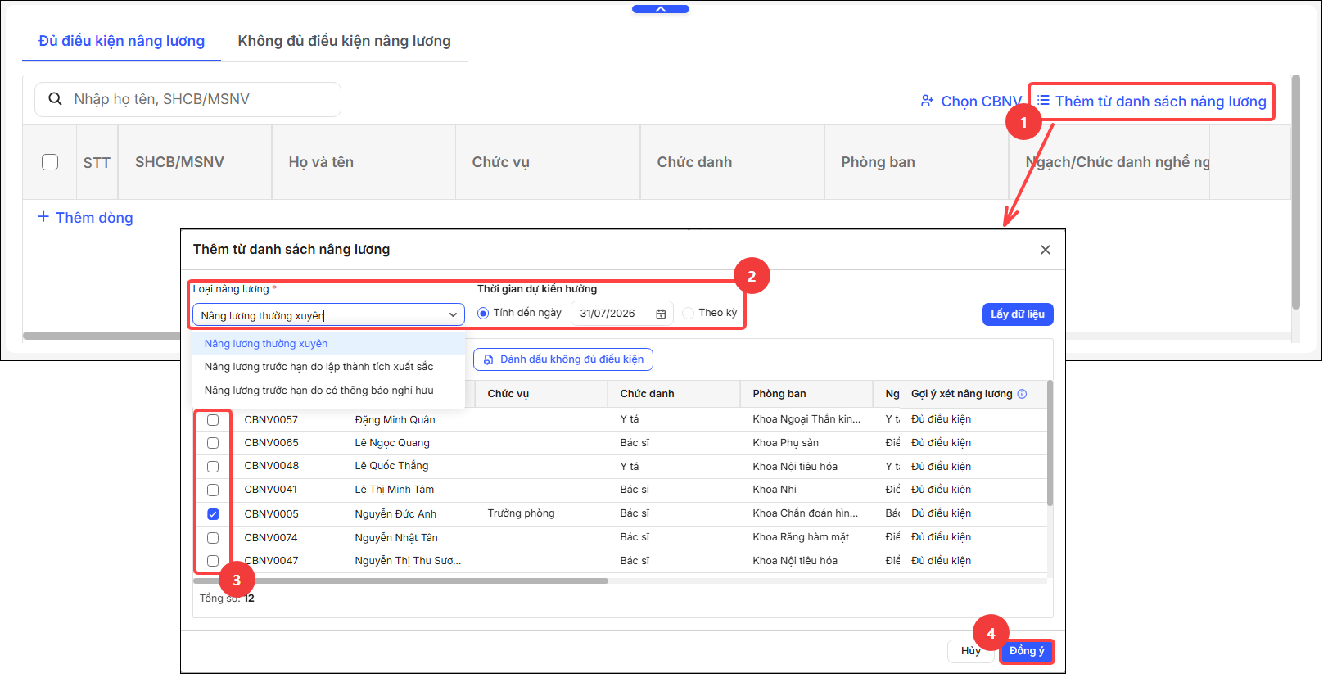The image size is (1328, 678).
Task: Click the Khoa Nhi cell
Action: point(775,490)
